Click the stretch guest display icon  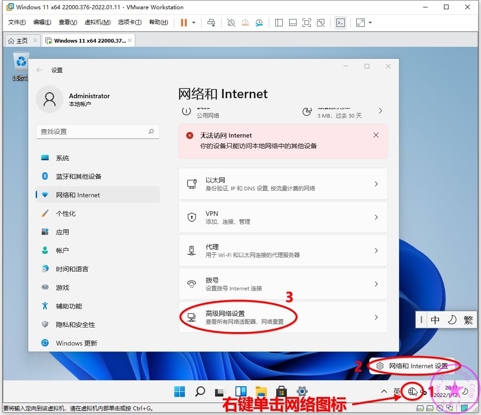361,22
